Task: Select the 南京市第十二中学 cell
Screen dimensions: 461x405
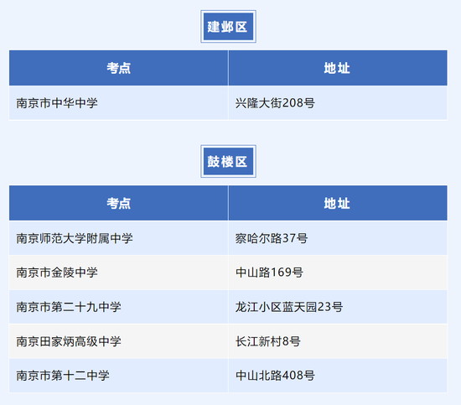Action: coord(118,376)
